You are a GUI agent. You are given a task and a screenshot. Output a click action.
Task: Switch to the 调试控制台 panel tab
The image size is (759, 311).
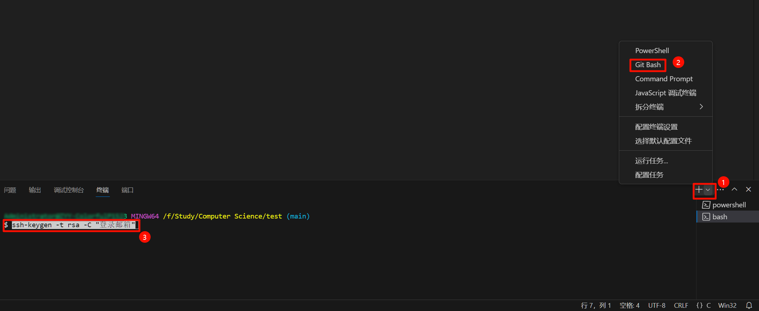(x=69, y=190)
